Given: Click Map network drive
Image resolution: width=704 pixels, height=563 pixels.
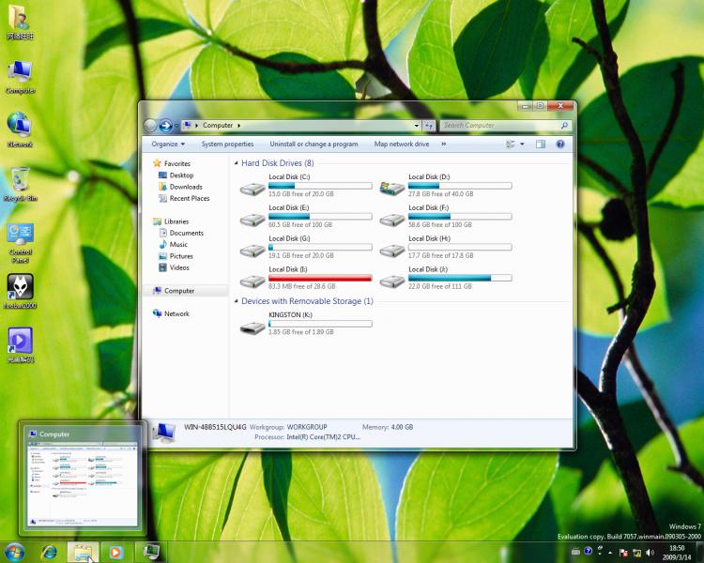Looking at the screenshot, I should tap(402, 145).
